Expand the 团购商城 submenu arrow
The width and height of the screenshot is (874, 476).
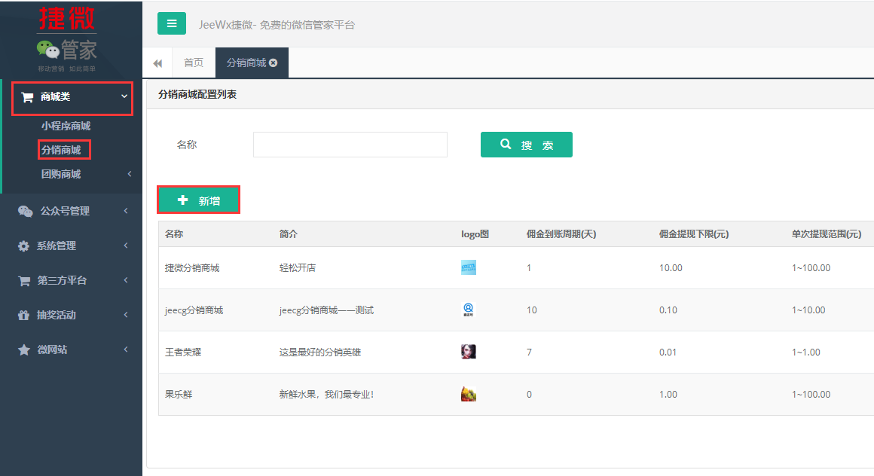(130, 174)
